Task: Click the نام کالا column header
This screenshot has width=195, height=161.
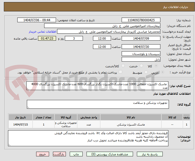Action: coord(131,117)
